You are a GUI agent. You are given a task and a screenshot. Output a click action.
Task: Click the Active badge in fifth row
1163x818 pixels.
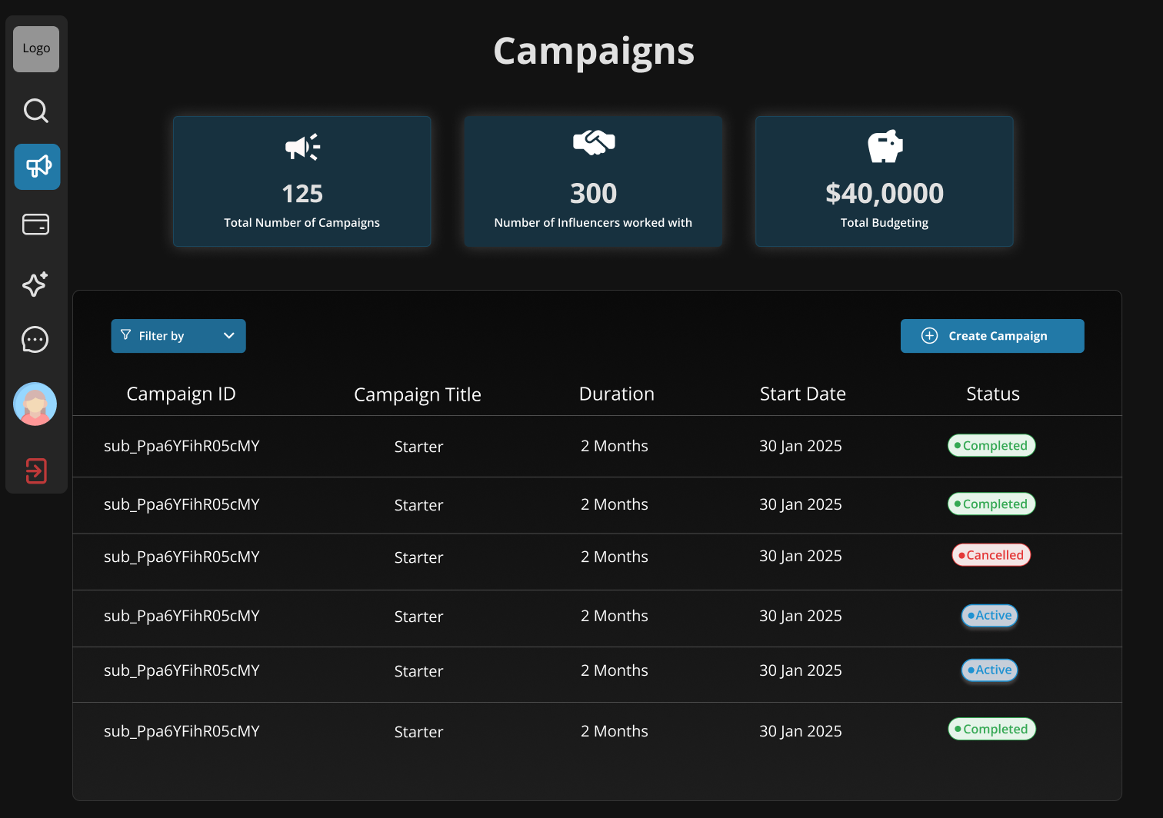(990, 670)
